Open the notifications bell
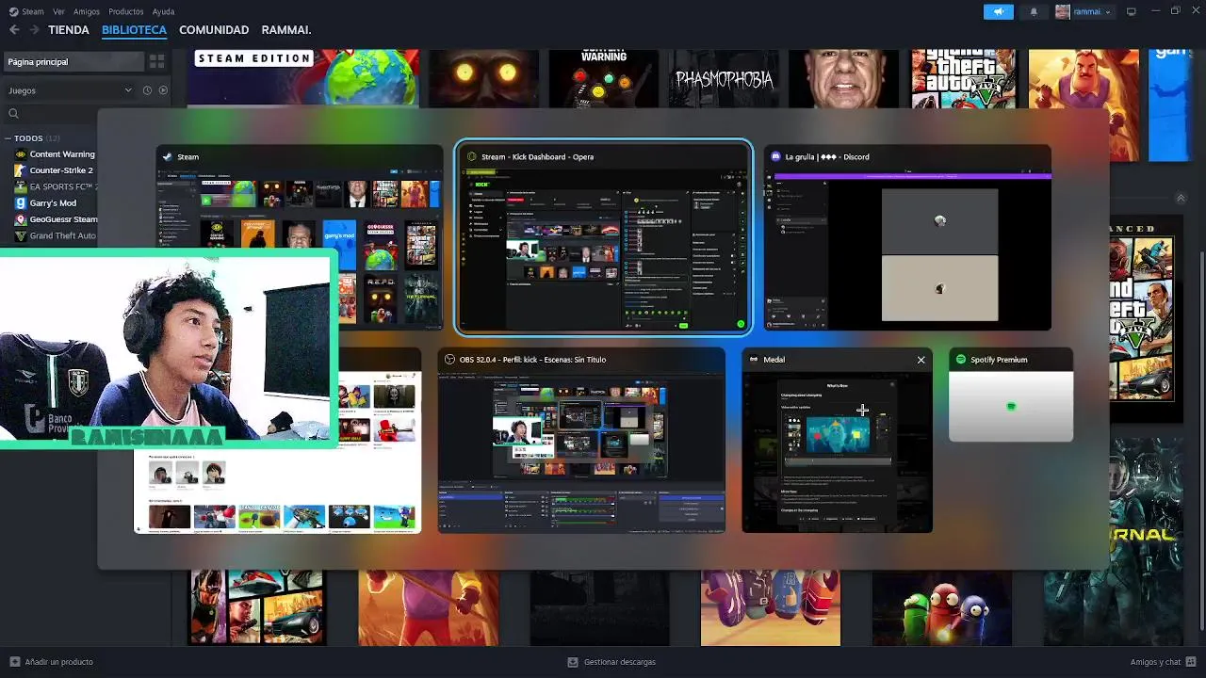This screenshot has width=1206, height=678. [1034, 11]
